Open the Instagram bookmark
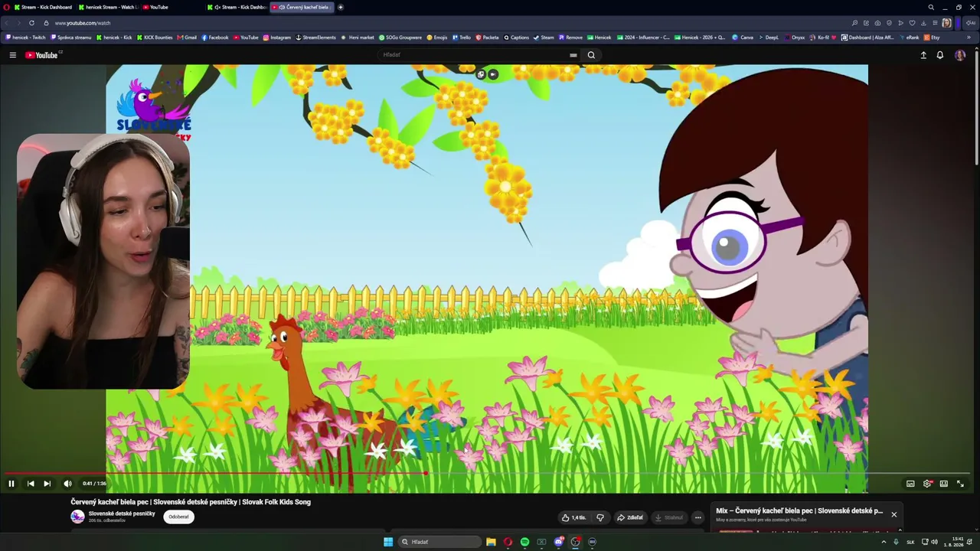The width and height of the screenshot is (980, 551). point(277,37)
